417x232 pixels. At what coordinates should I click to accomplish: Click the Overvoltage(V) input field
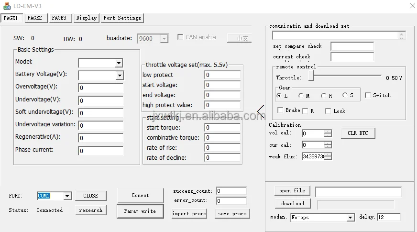[100, 88]
